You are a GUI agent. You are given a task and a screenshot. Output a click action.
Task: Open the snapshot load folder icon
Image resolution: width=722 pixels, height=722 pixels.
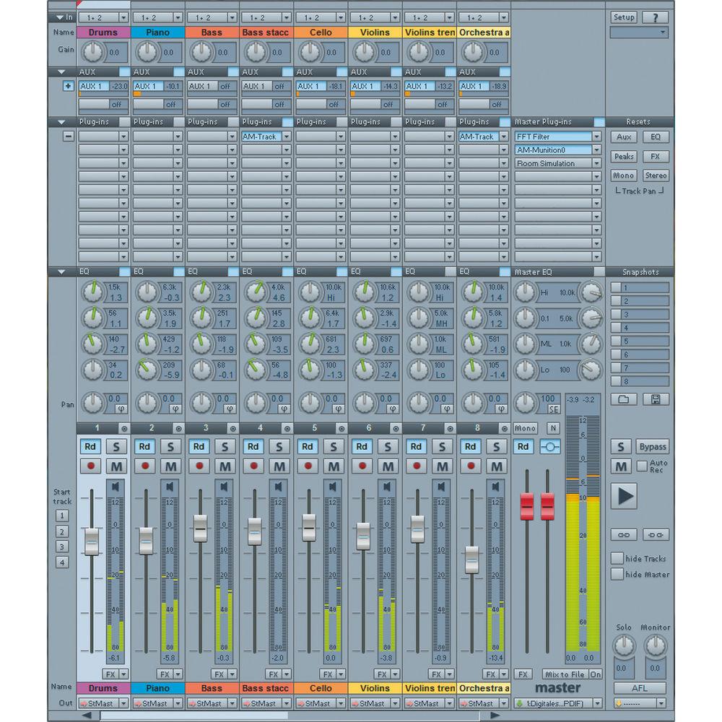pos(623,399)
